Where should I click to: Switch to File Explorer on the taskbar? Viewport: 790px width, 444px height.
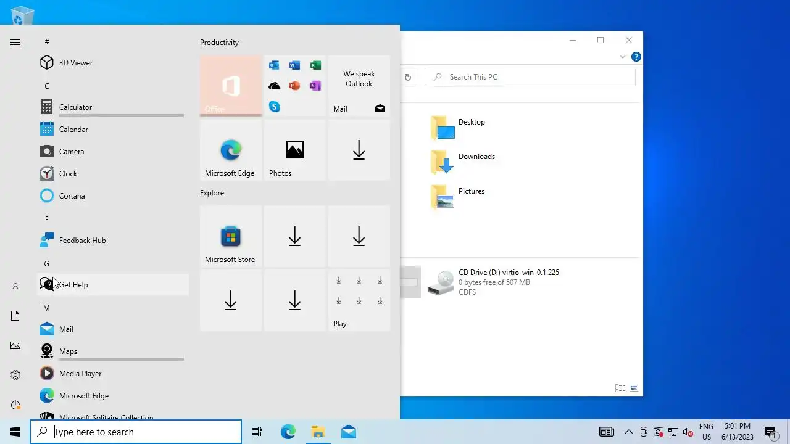point(318,432)
